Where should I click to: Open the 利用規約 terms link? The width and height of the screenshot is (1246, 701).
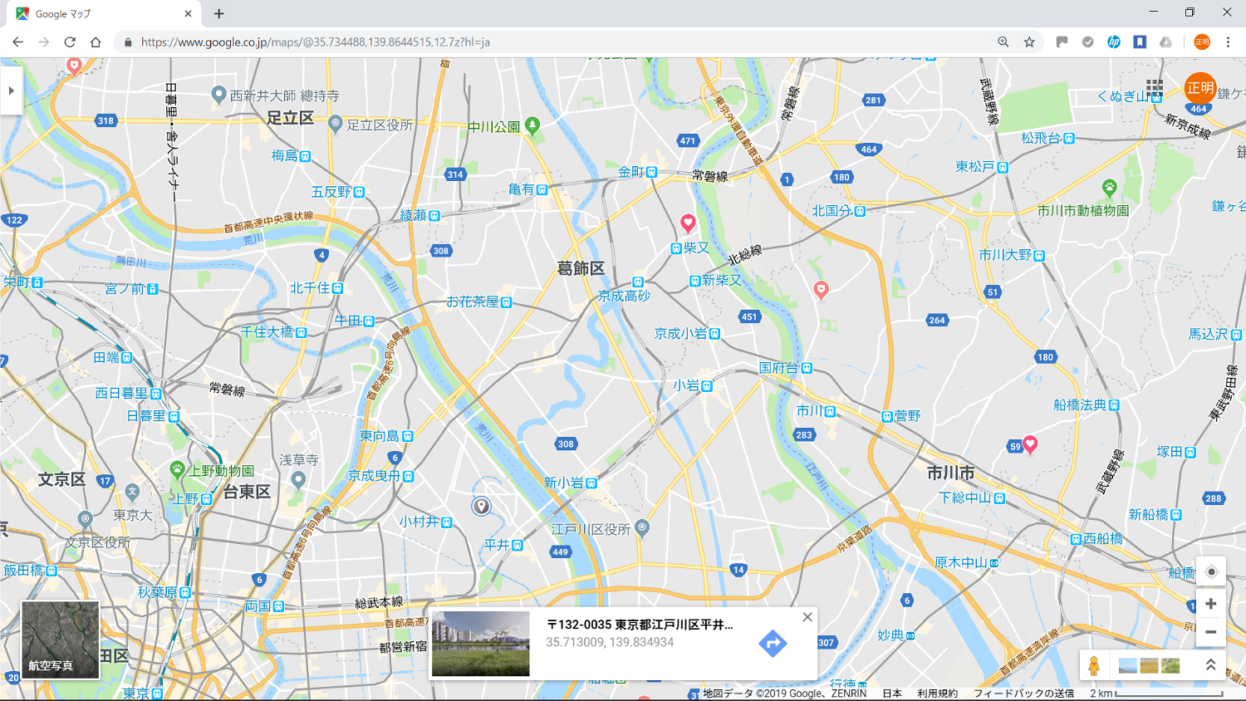click(x=937, y=694)
